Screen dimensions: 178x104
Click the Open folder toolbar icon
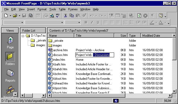point(15,16)
